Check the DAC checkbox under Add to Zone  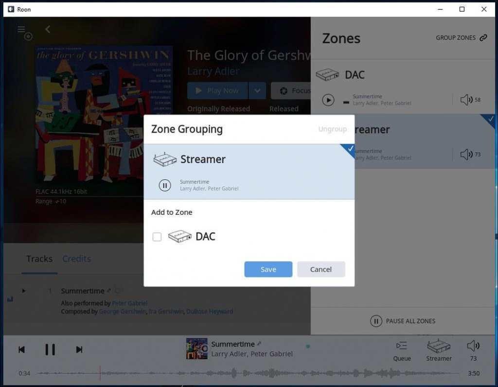coord(157,237)
